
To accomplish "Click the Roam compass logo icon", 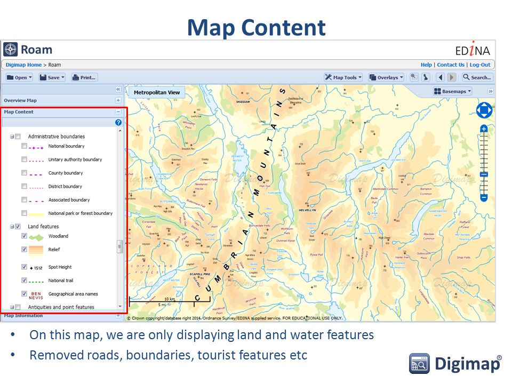I will coord(11,50).
